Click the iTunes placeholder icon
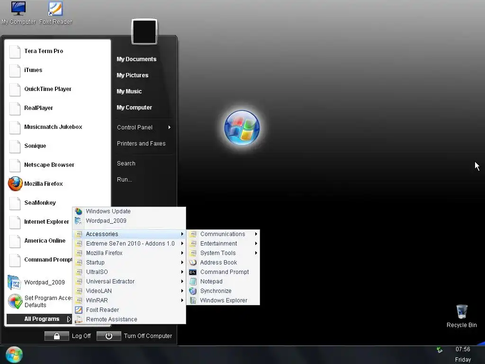The image size is (485, 364). 15,70
